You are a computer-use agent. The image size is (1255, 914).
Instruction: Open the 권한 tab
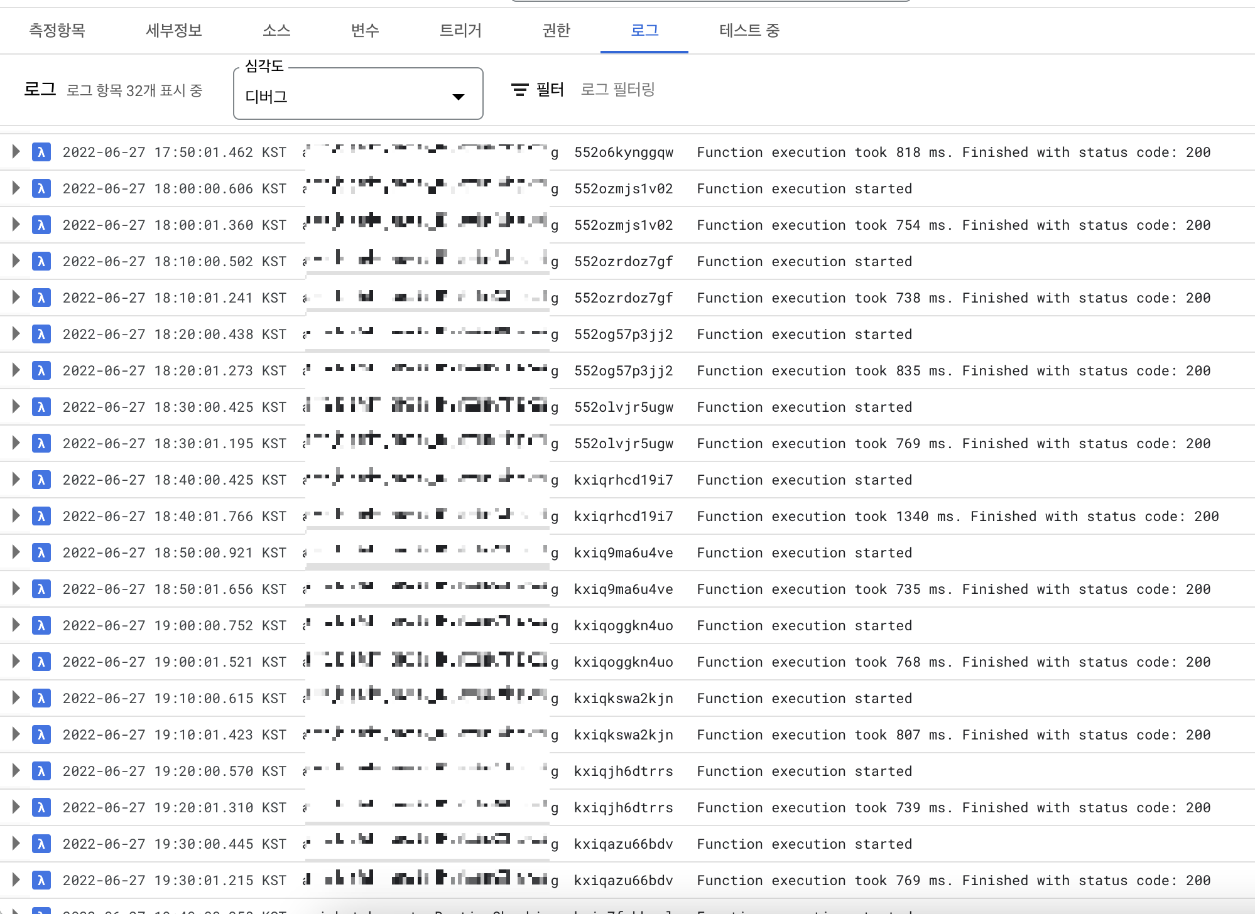pos(556,30)
